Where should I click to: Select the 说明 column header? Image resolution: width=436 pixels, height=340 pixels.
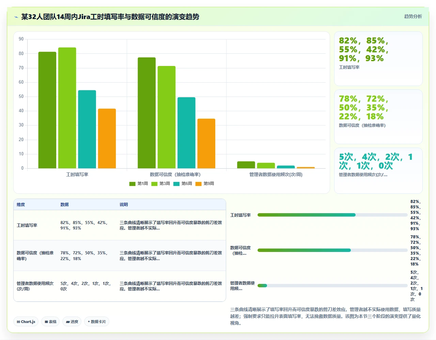(x=124, y=205)
